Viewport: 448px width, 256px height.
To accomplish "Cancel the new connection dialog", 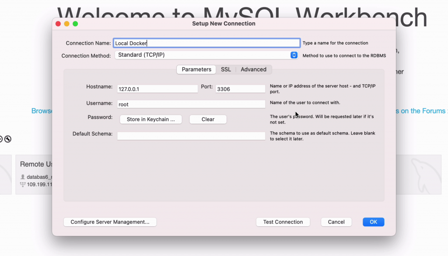I will click(336, 222).
